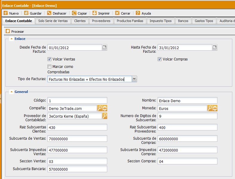235x179 pixels.
Task: Click the Copiar button label
Action: pos(82,13)
